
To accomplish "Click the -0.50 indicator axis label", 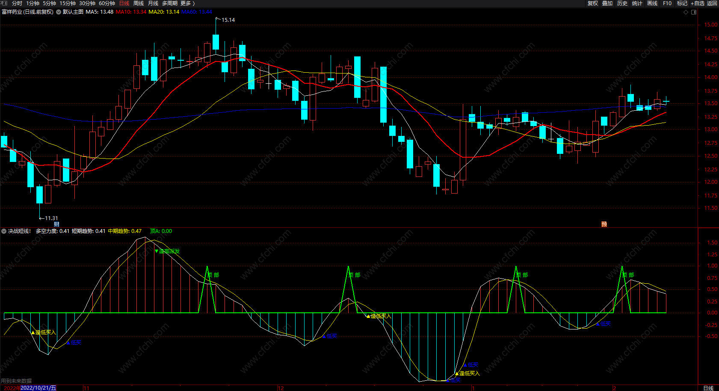I will (x=711, y=336).
